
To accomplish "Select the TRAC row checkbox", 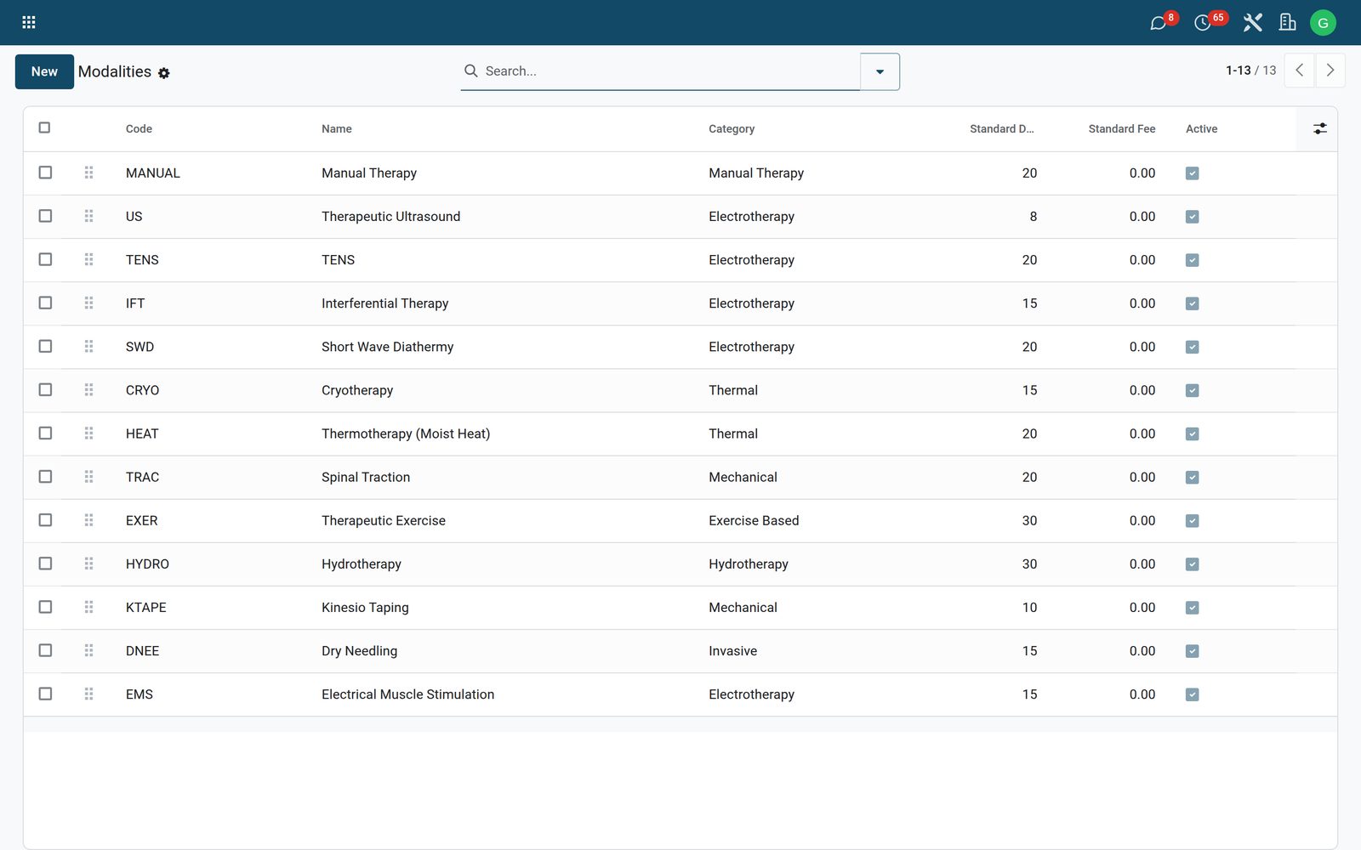I will pos(45,476).
